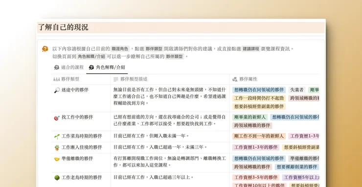Click the 夥伴類型 column header with people icon
This screenshot has width=362, height=187.
pos(67,79)
